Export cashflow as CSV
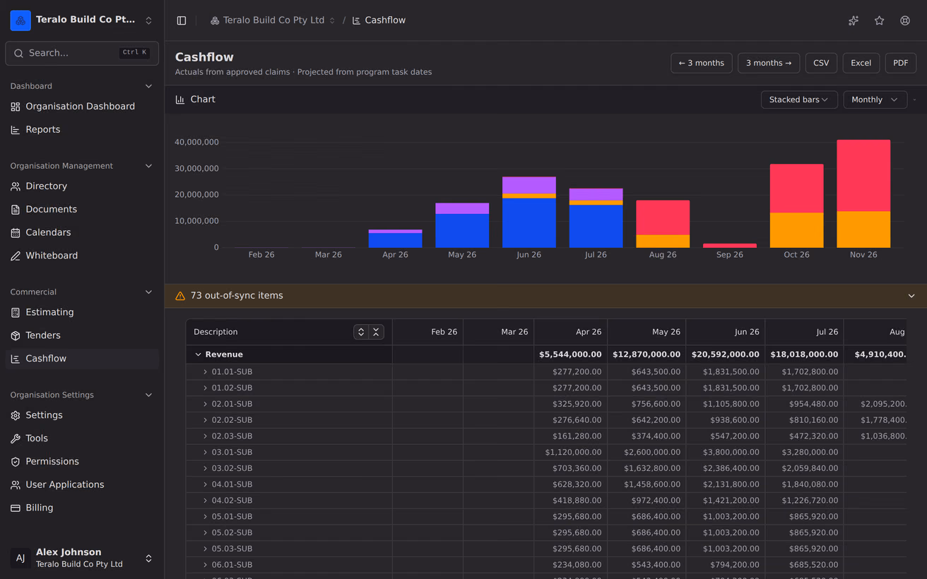Screen dimensions: 927x579 click(x=821, y=63)
